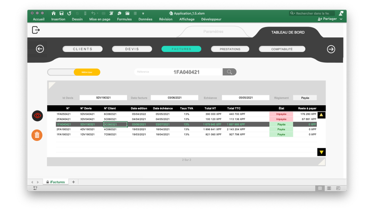
Task: Click the search box Rechercher dans la feuille
Action: (x=312, y=13)
